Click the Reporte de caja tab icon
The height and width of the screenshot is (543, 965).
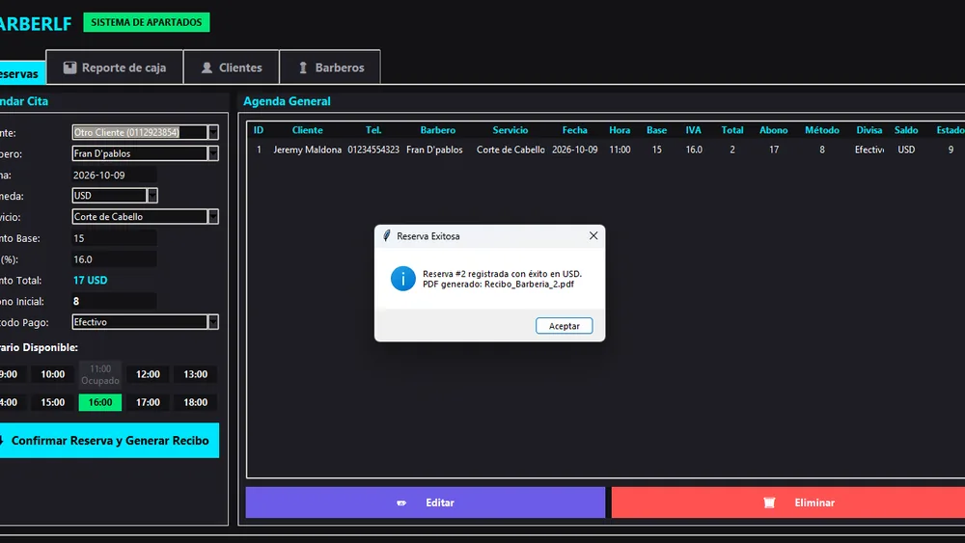point(69,68)
